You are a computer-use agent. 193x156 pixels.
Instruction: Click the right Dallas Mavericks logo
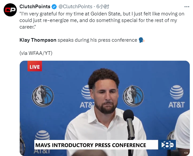(x=133, y=96)
